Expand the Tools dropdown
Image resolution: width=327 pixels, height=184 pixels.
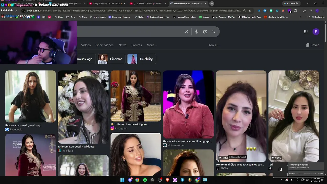214,45
